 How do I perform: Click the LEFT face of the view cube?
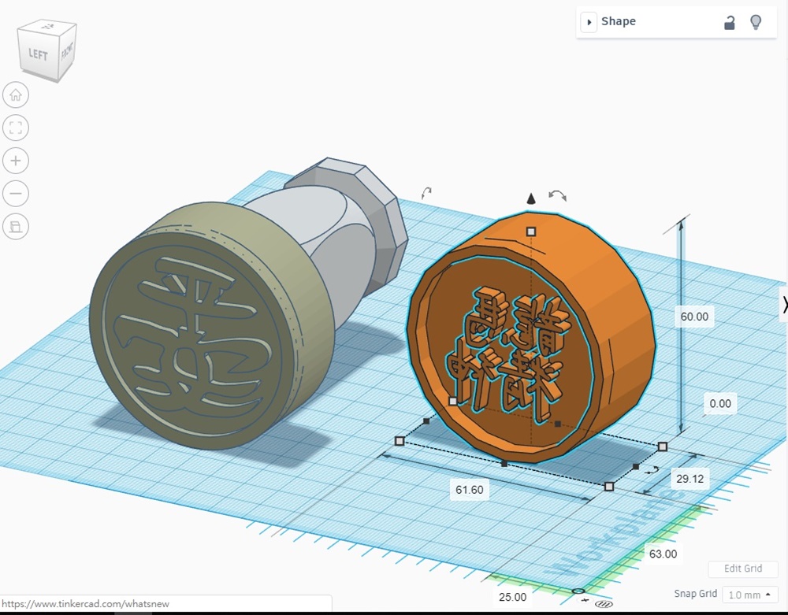tap(38, 54)
